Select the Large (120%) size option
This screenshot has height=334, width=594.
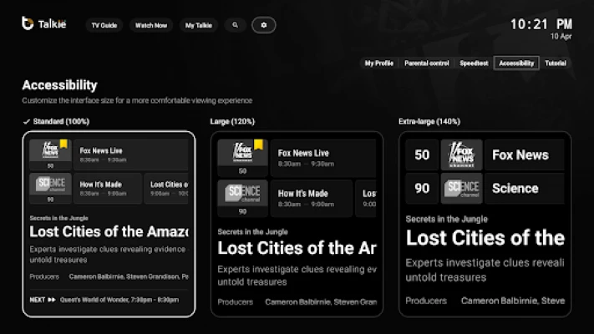point(297,224)
